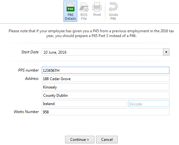
Task: Click the green P46 badge on document icon
Action: 71,9
